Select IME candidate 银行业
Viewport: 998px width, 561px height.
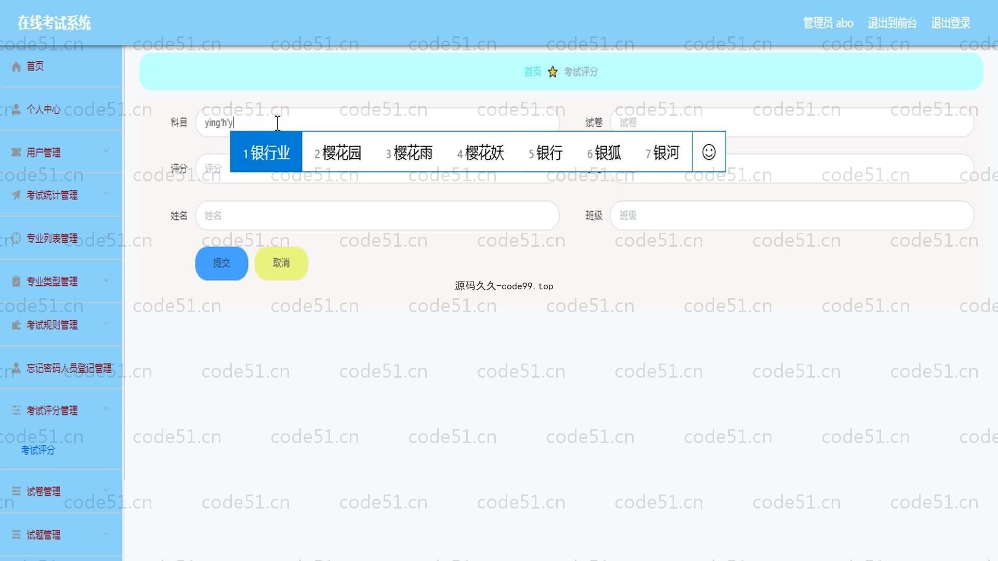point(266,153)
